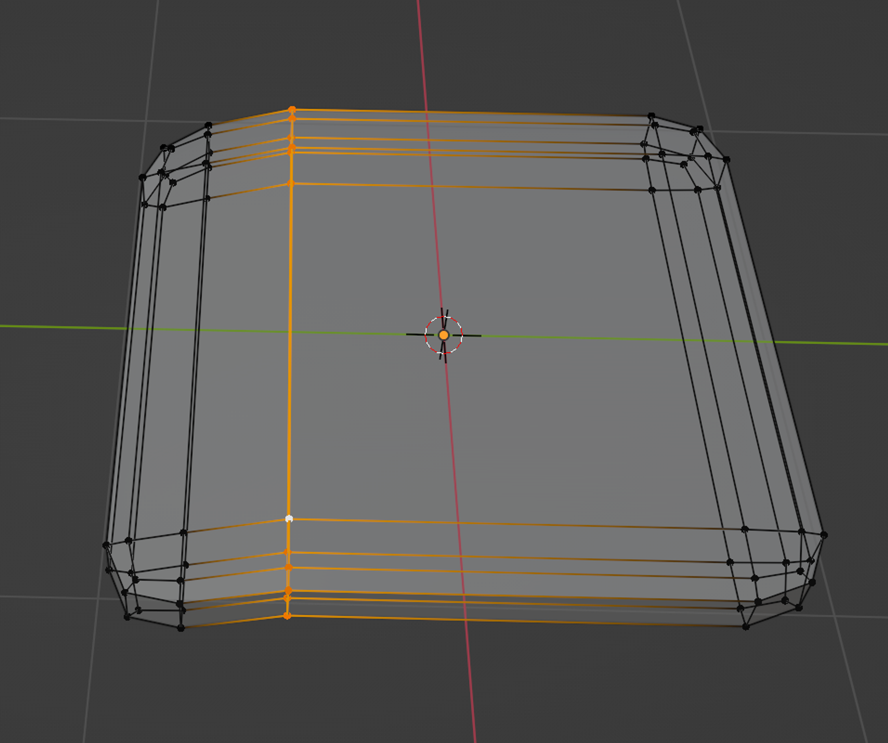Click the orange origin dot inside the 3D cursor
Viewport: 888px width, 743px height.
click(444, 335)
